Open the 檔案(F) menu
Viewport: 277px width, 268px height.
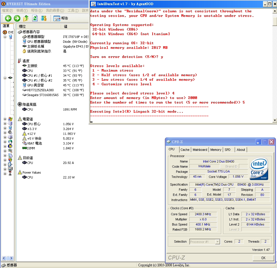tap(7, 11)
